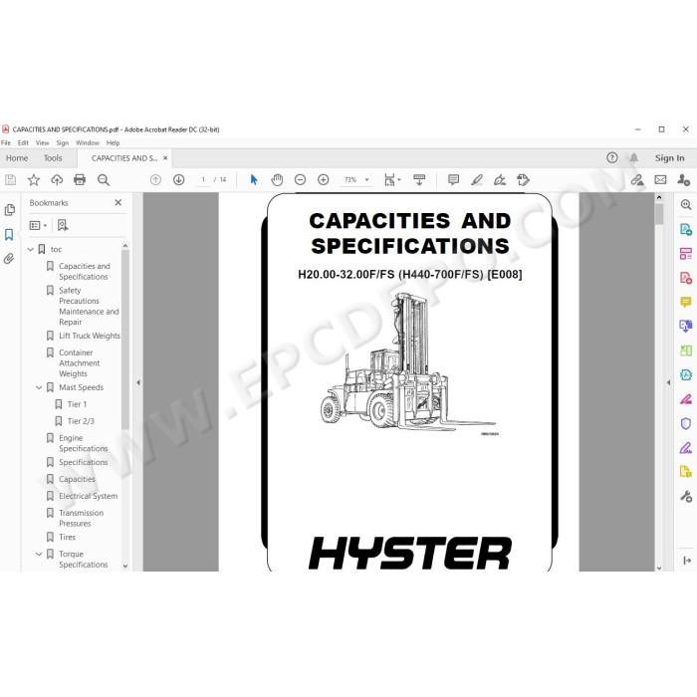Image resolution: width=697 pixels, height=697 pixels.
Task: Click the upload to cloud icon
Action: (57, 180)
